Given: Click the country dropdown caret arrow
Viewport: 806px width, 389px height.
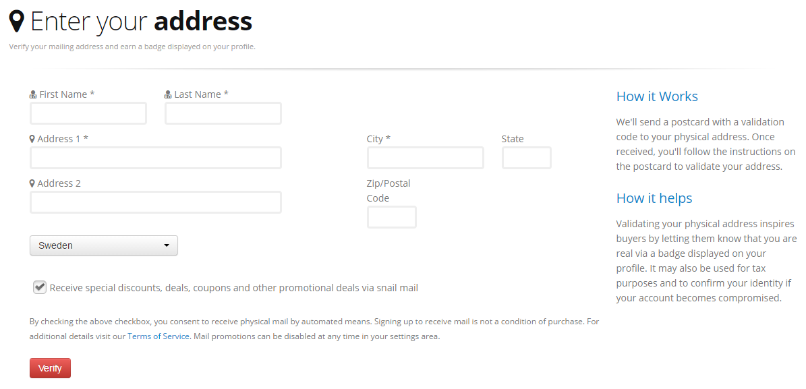Looking at the screenshot, I should click(x=167, y=246).
